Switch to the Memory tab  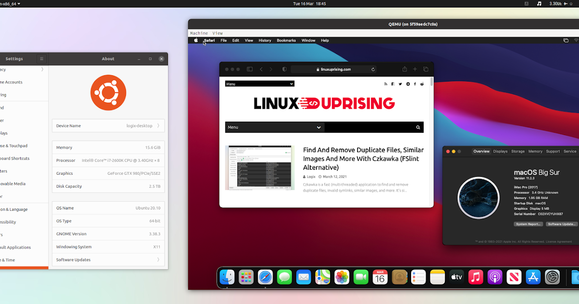pos(535,152)
